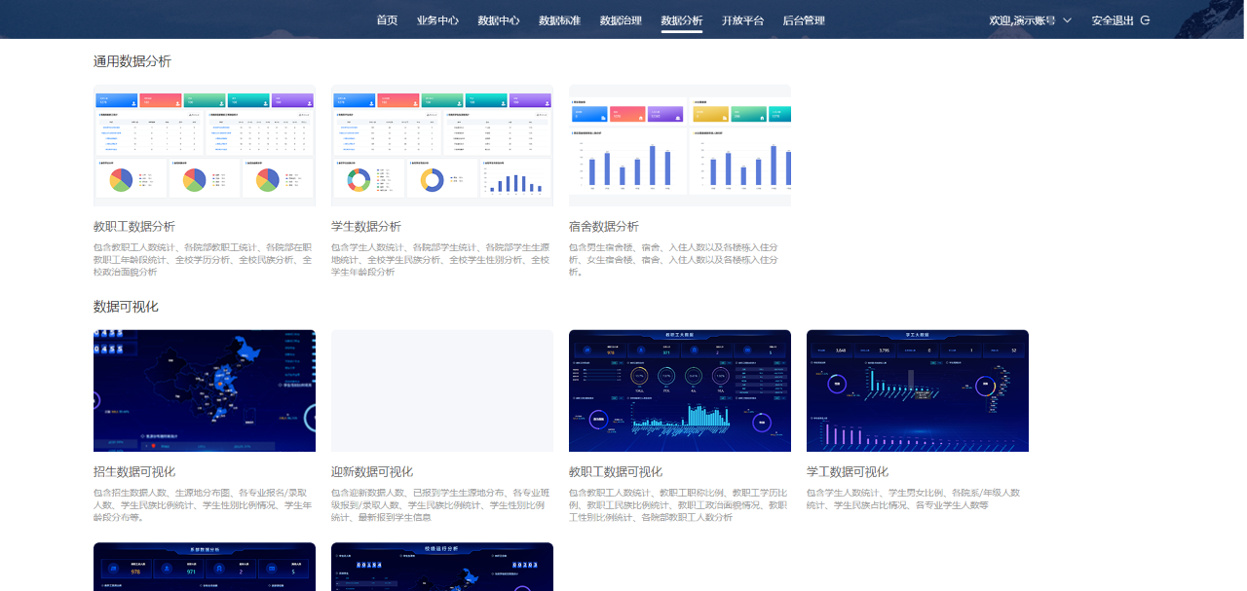
Task: Click the blank 迎新数据可视化 thumbnail
Action: click(442, 390)
